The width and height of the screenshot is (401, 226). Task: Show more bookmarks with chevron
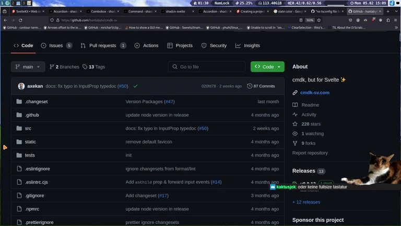point(396,27)
